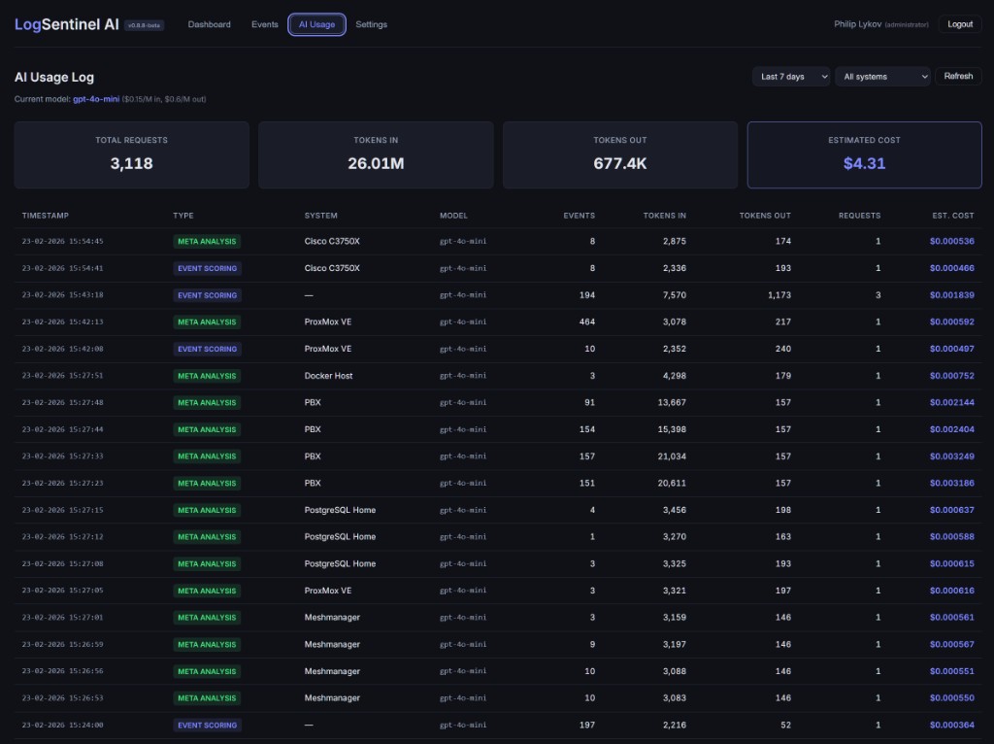Screen dimensions: 994x744
Task: Click cost value $0.003186
Action: (x=951, y=483)
